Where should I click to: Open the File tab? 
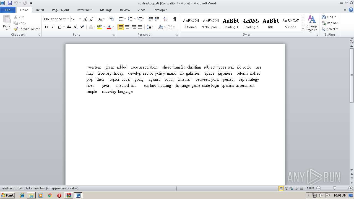8,10
